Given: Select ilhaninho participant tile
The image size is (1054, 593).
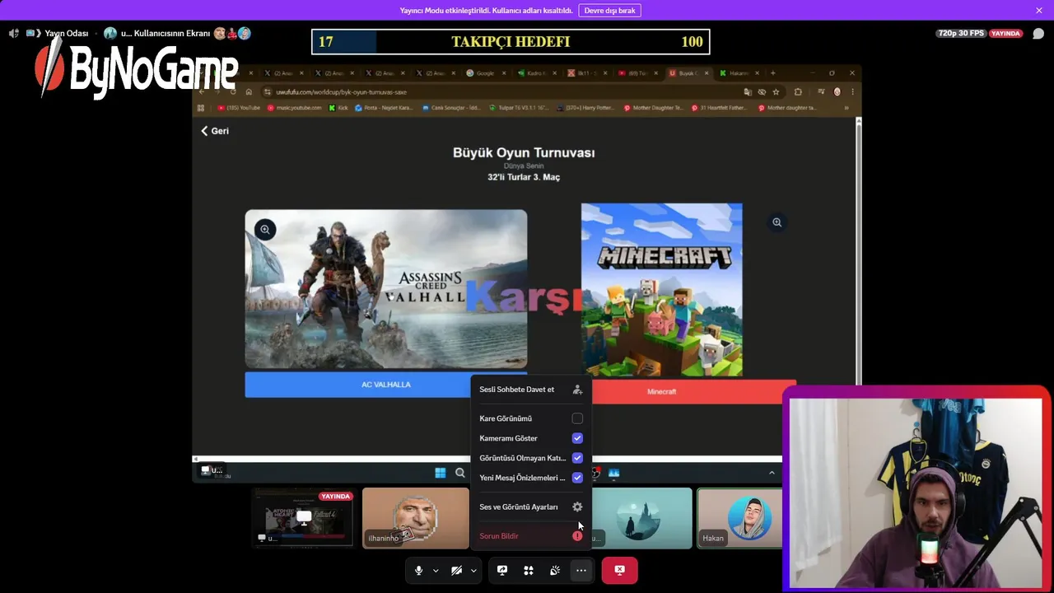Looking at the screenshot, I should click(416, 518).
